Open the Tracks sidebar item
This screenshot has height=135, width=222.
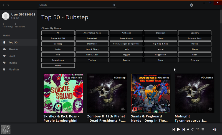[19, 63]
